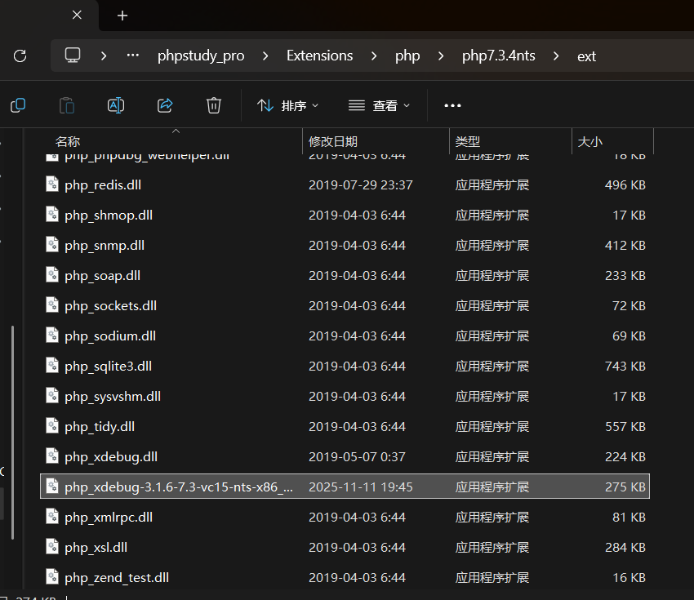Sort by 修改日期 column header
This screenshot has width=694, height=600.
(x=333, y=142)
